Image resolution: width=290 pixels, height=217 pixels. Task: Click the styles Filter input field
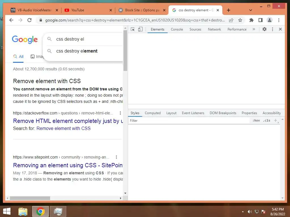click(x=189, y=120)
